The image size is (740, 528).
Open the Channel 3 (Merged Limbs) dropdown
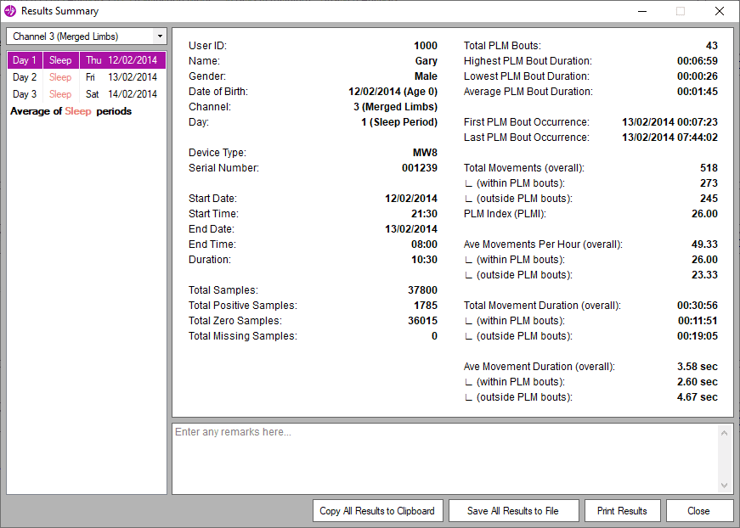[81, 36]
